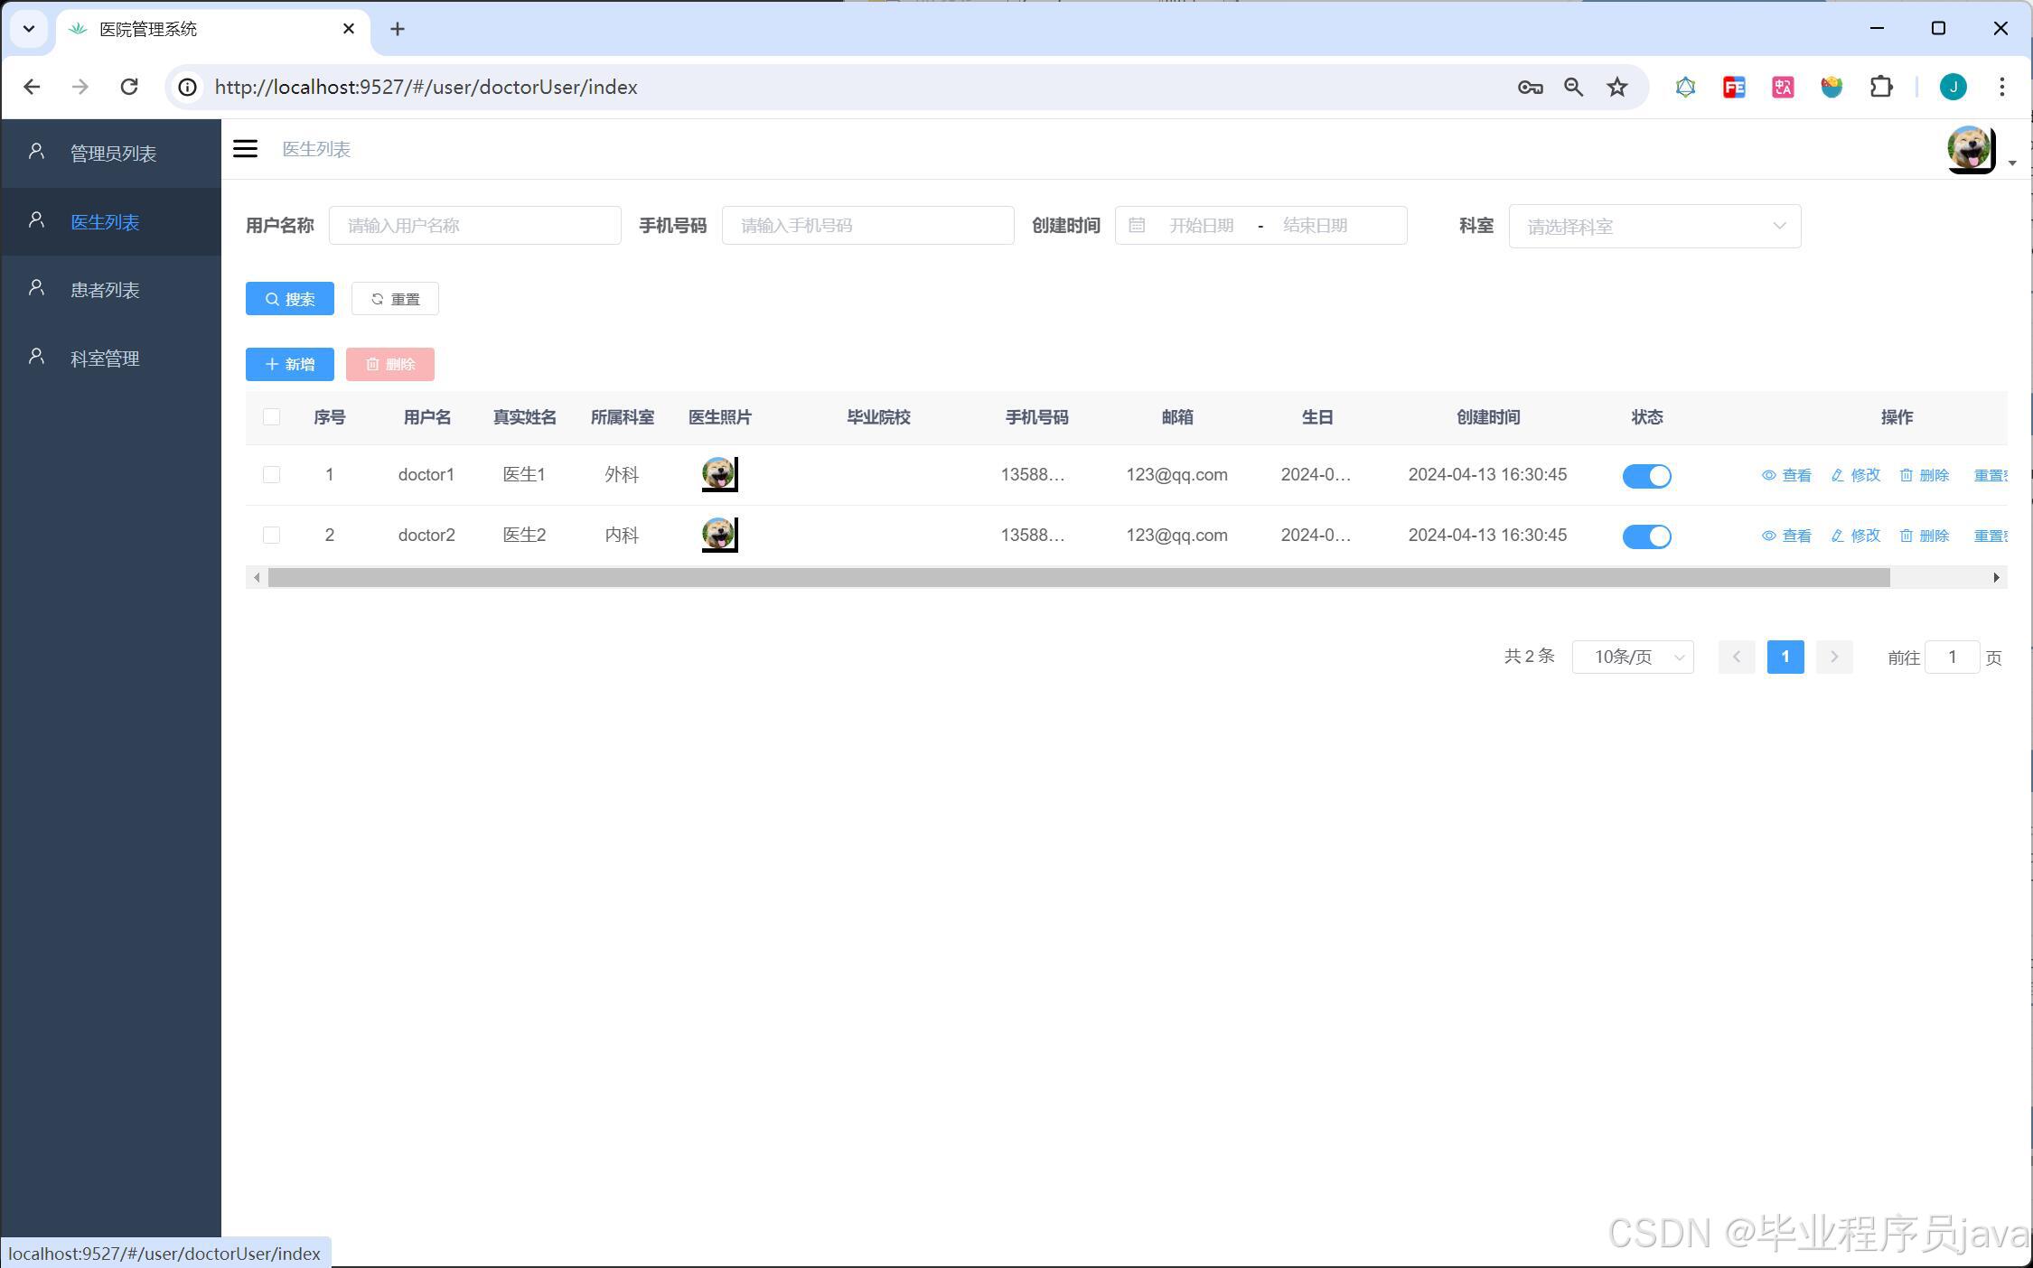The width and height of the screenshot is (2033, 1268).
Task: Go back with browser back arrow
Action: pos(32,87)
